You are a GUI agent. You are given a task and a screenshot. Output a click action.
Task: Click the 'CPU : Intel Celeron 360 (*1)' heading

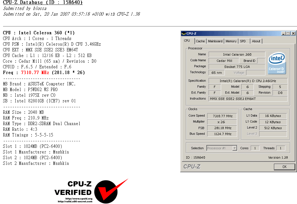[39, 33]
